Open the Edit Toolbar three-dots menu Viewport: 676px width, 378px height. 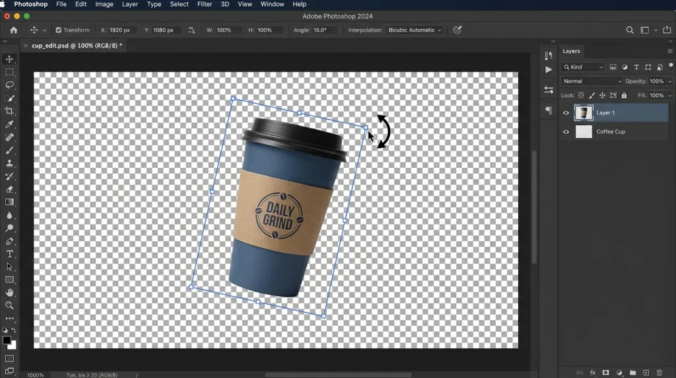click(x=9, y=319)
